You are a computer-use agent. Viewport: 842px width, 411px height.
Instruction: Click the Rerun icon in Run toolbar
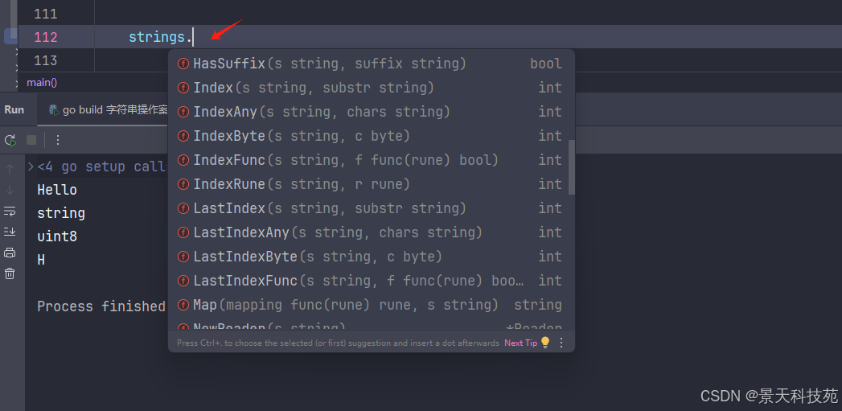pyautogui.click(x=10, y=140)
